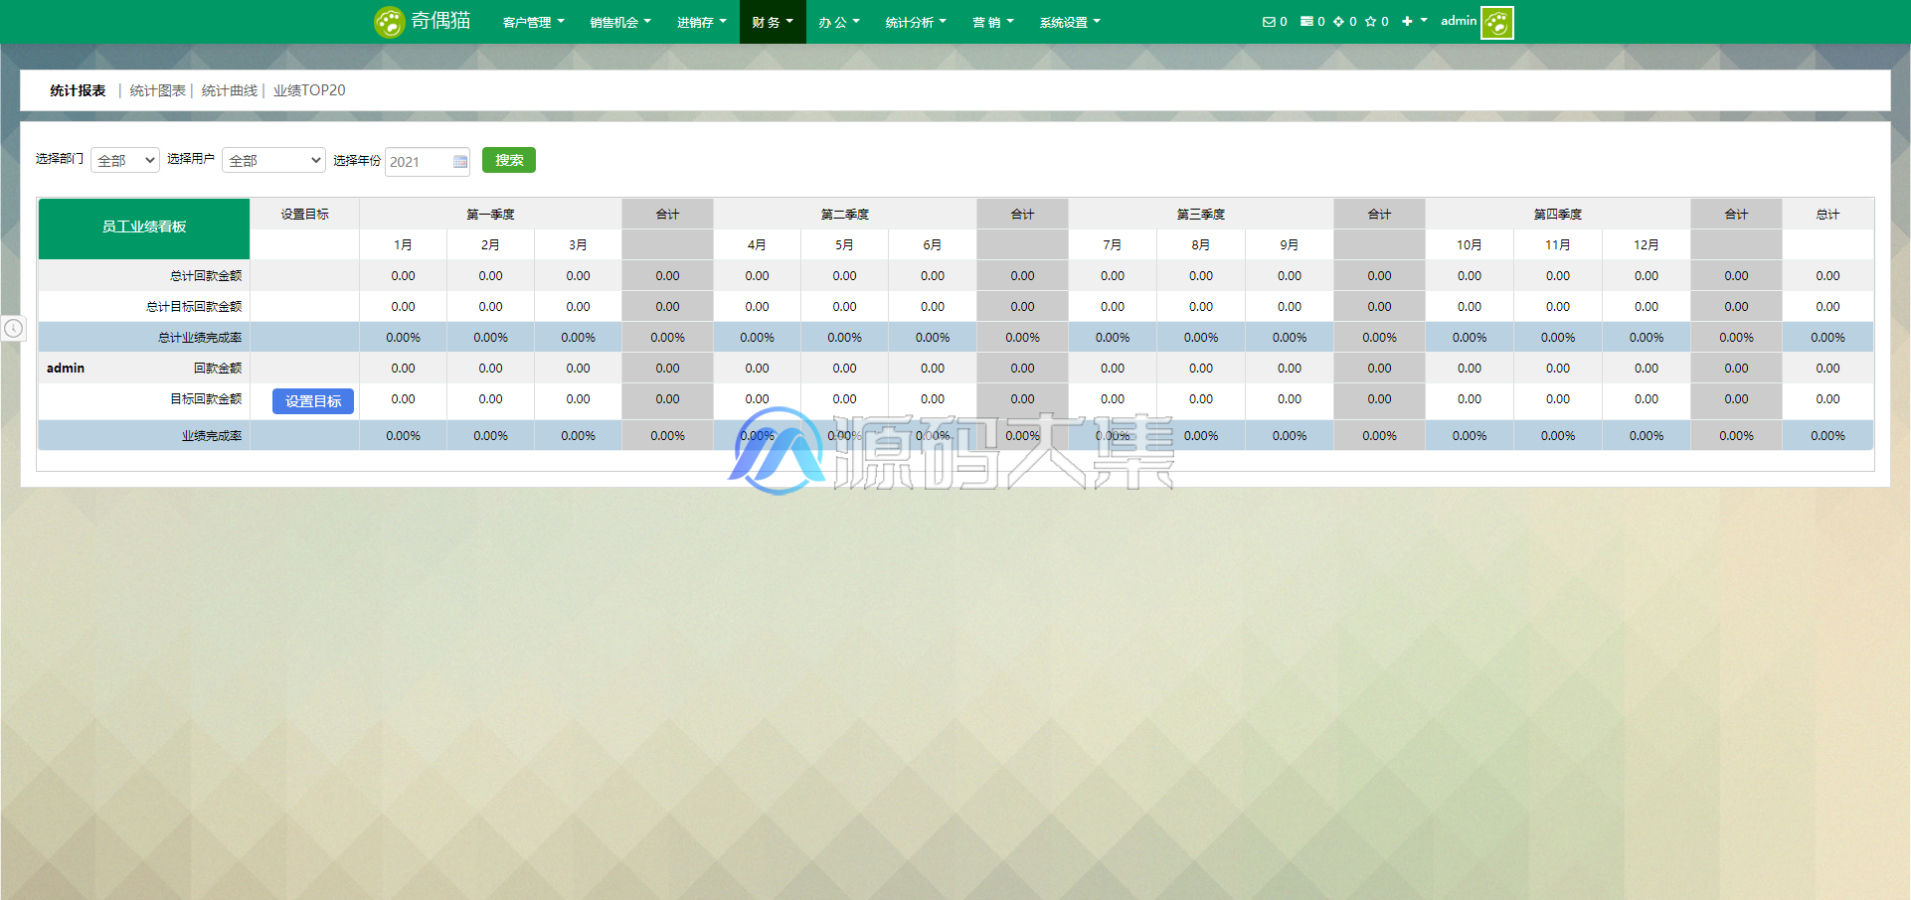Click the 选择年份 label

coord(357,160)
